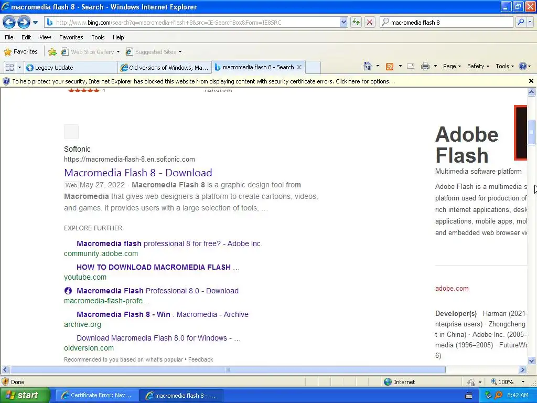
Task: Dismiss the security information bar
Action: pyautogui.click(x=531, y=81)
